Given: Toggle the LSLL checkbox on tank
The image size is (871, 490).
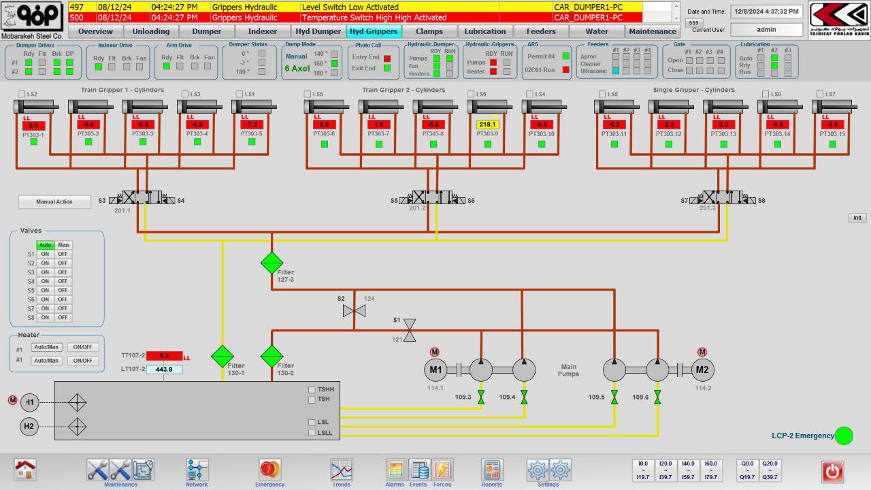Looking at the screenshot, I should click(x=312, y=433).
